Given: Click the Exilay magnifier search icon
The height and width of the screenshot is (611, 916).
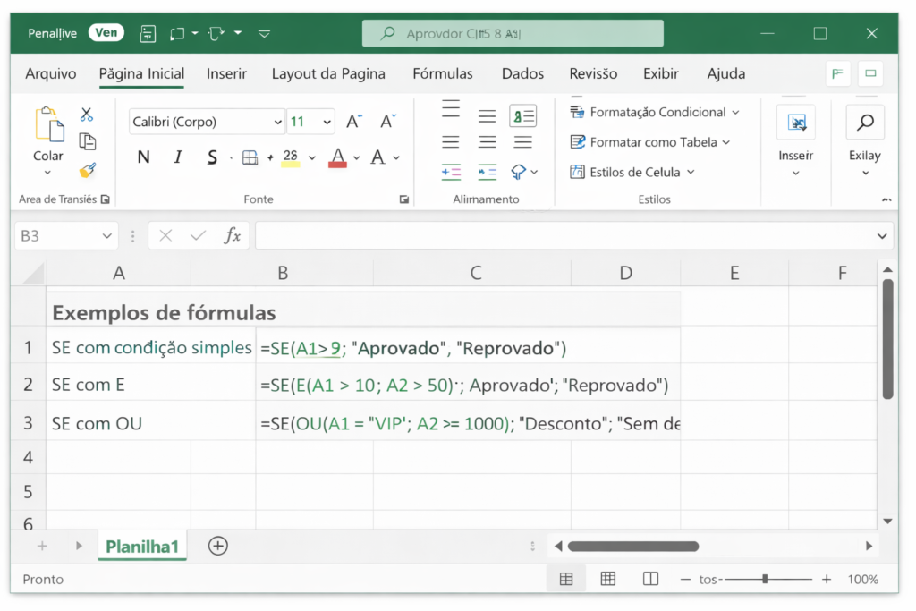Looking at the screenshot, I should 864,123.
